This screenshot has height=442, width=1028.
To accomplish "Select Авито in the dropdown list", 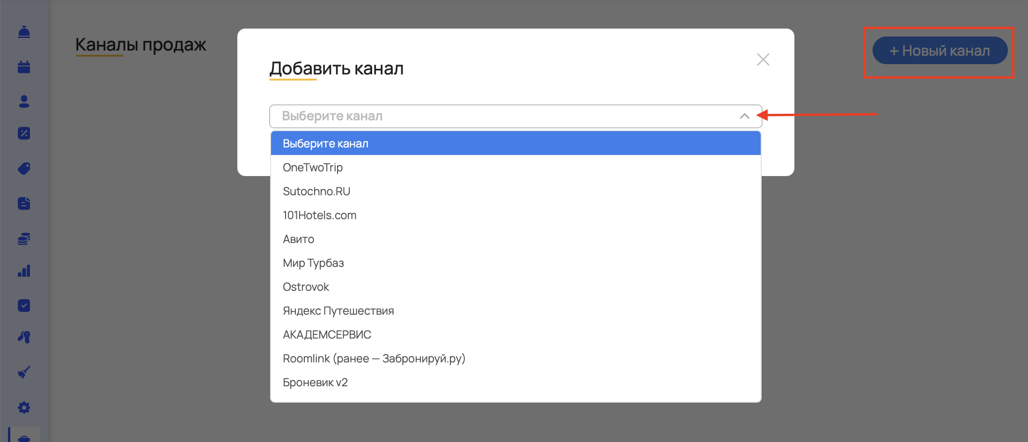I will pos(299,239).
